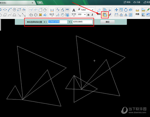Select the array grid tool
Viewport: 150px width, 117px height.
coord(130,15)
